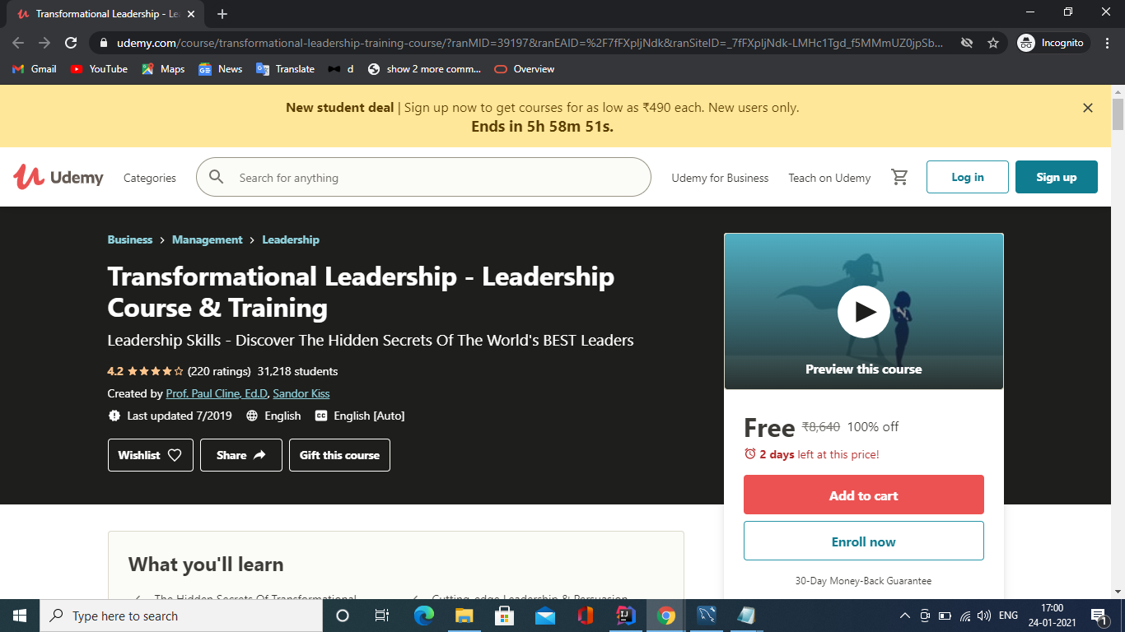Open Wi-Fi network settings in the tray

(965, 616)
